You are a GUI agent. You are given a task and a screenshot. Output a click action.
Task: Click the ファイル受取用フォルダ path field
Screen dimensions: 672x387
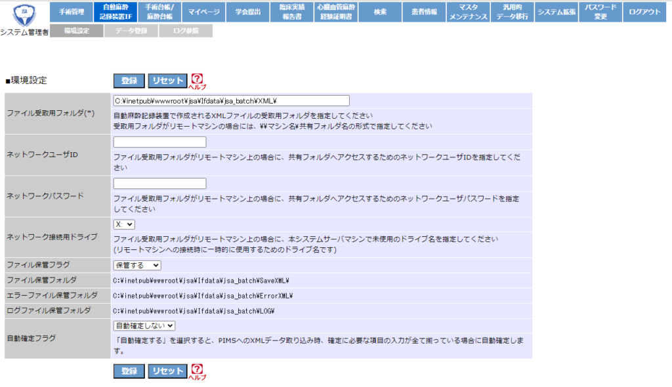pos(231,101)
